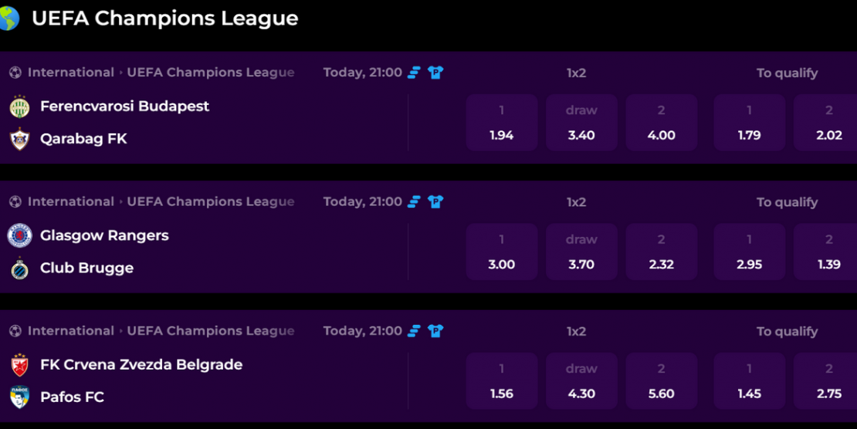Choose Crvena Zvezda to qualify at 1.45
857x429 pixels.
tap(750, 381)
